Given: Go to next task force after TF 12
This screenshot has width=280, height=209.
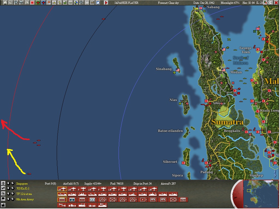Looking at the screenshot, I should (13, 194).
